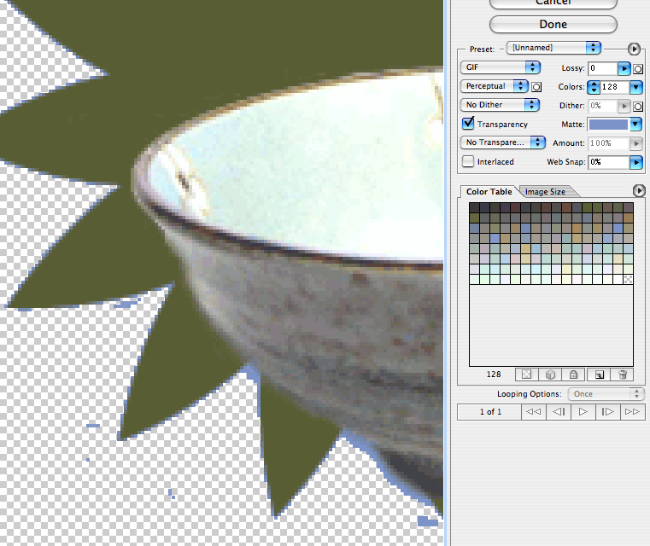650x546 pixels.
Task: Click the Web Snap percentage field
Action: click(608, 161)
